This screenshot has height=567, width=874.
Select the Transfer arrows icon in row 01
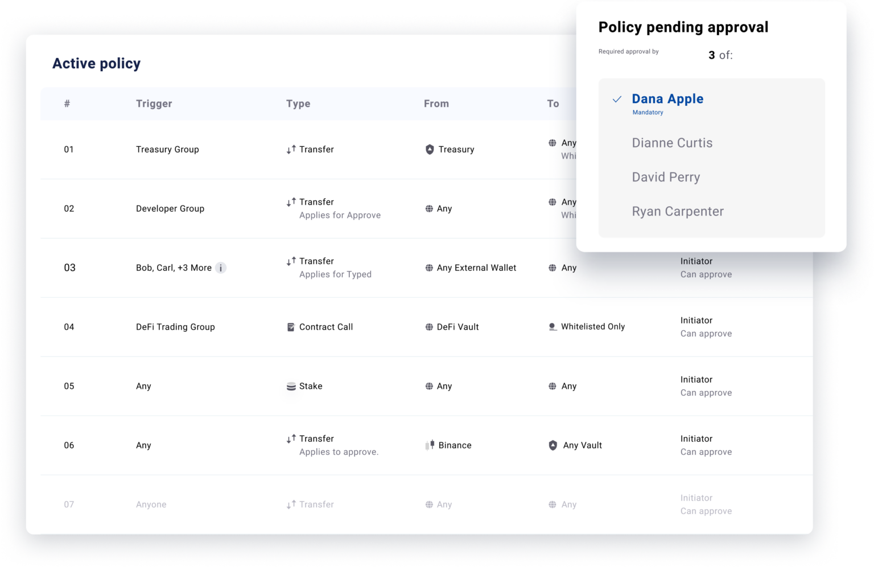pyautogui.click(x=291, y=149)
